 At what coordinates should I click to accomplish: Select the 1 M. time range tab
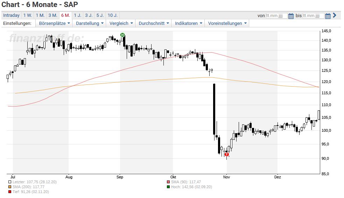click(40, 15)
